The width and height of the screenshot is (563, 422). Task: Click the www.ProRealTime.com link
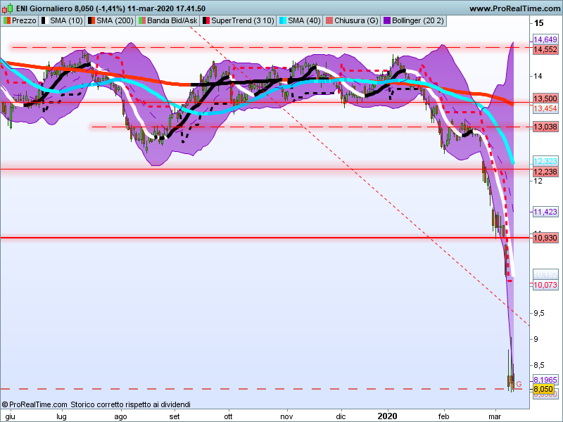click(x=515, y=8)
